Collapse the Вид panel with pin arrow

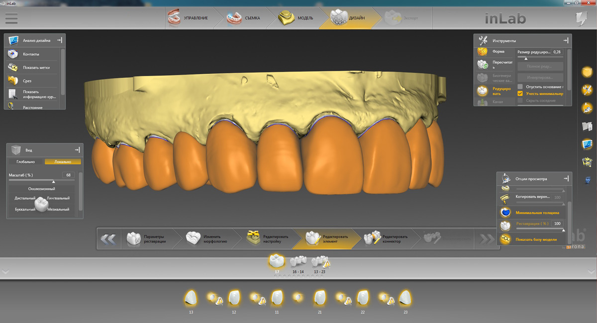click(77, 150)
